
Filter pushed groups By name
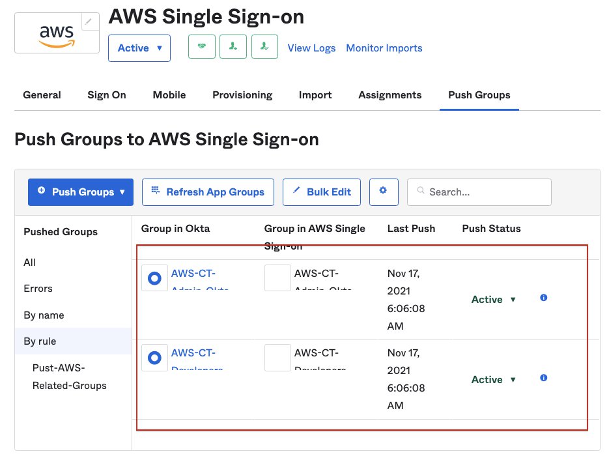coord(44,315)
